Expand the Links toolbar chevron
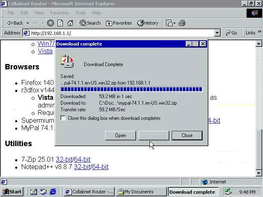Image resolution: width=263 pixels, height=197 pixels. 260,31
